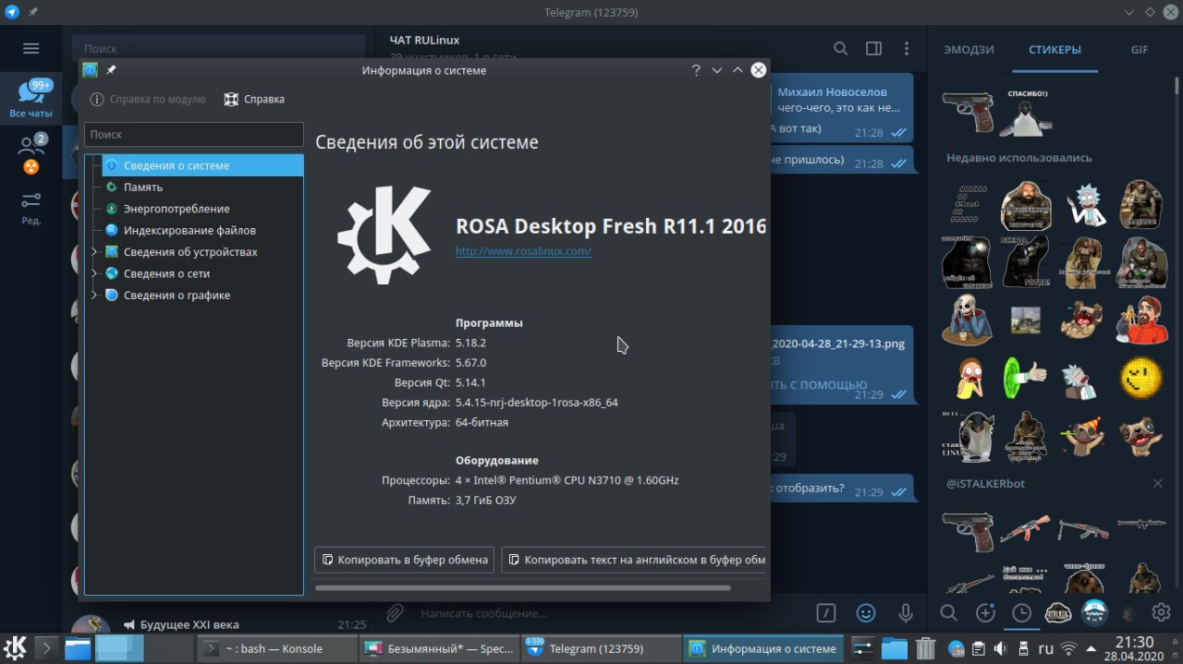Image resolution: width=1183 pixels, height=664 pixels.
Task: Open sticker panel settings gear
Action: [1161, 612]
